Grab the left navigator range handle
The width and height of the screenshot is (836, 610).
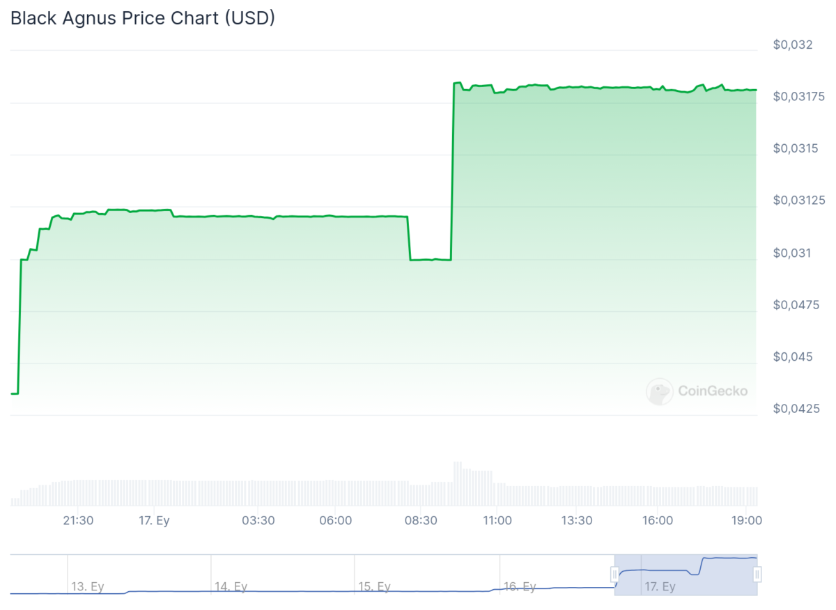[x=614, y=574]
